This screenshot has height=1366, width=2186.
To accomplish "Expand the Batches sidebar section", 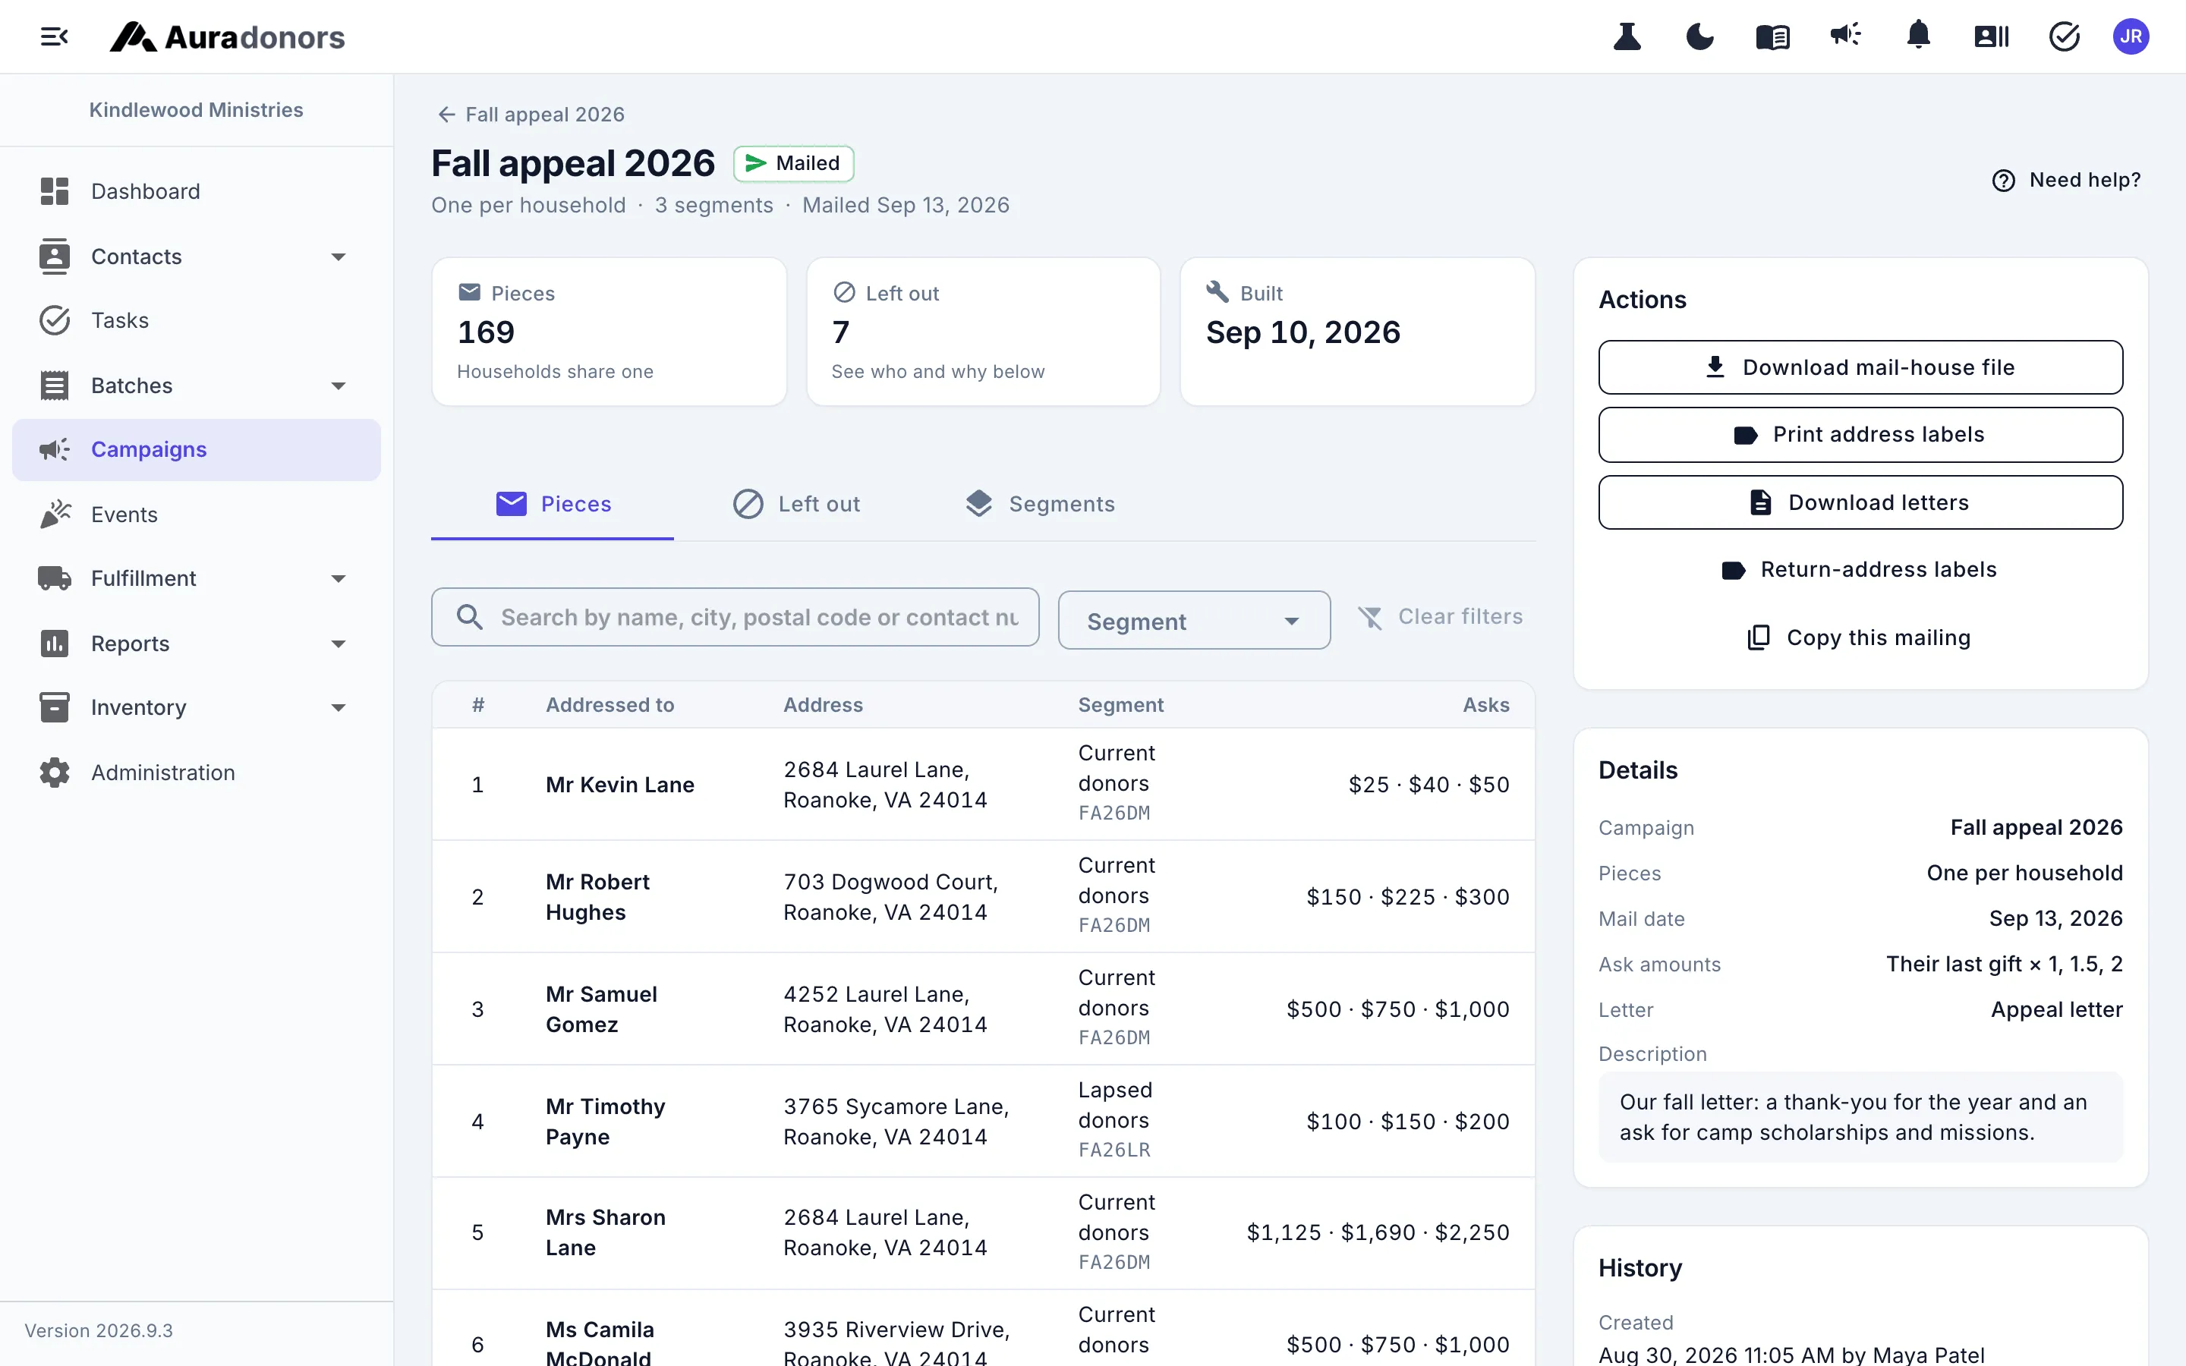I will [196, 386].
